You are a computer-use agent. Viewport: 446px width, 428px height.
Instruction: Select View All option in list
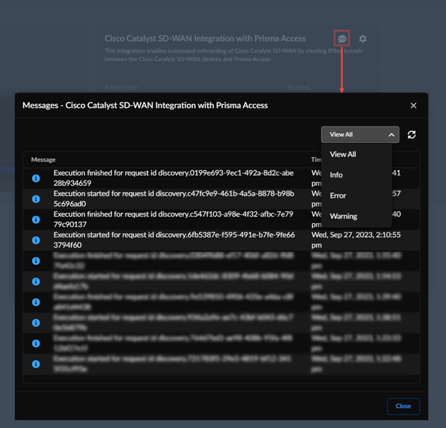(343, 154)
